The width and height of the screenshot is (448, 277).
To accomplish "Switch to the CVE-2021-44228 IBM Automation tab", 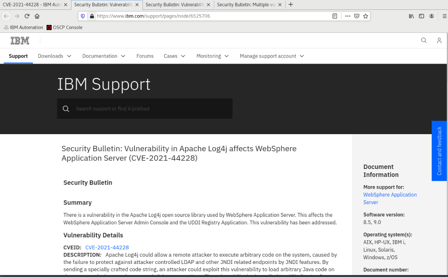I will pyautogui.click(x=32, y=5).
